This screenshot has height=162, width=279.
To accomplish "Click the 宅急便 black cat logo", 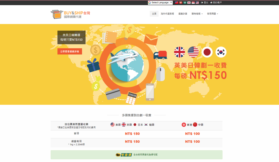I will 124,155.
